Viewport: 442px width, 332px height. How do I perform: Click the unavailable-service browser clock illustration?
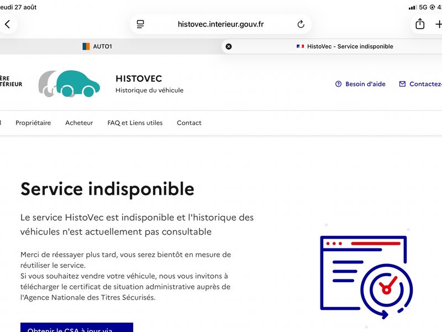coord(366,277)
